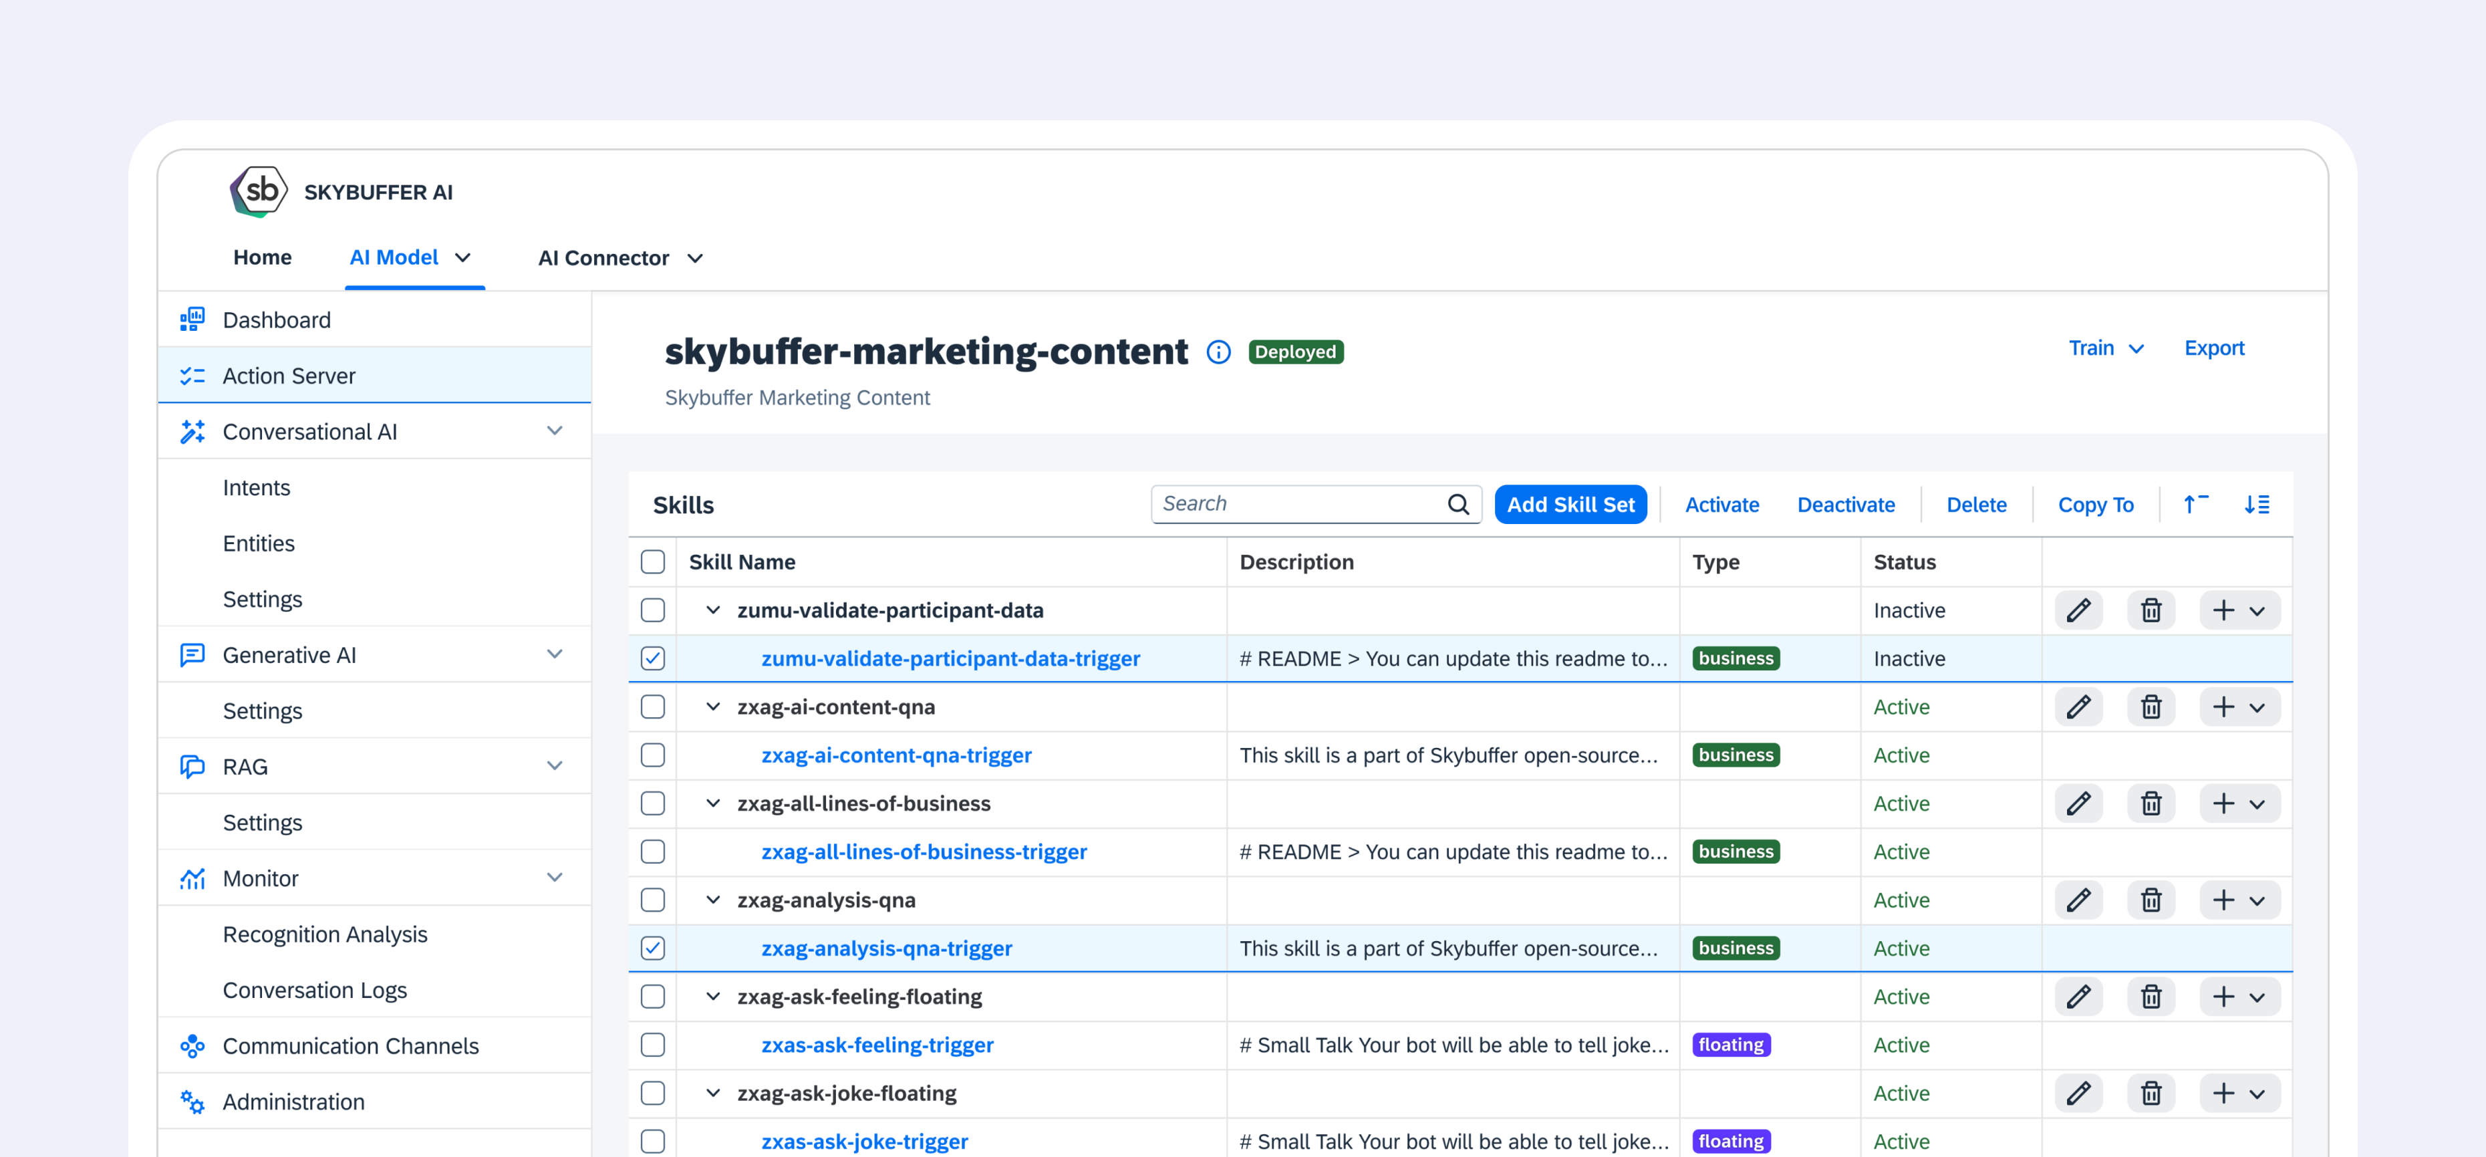Click the Administration gears icon

(x=192, y=1102)
